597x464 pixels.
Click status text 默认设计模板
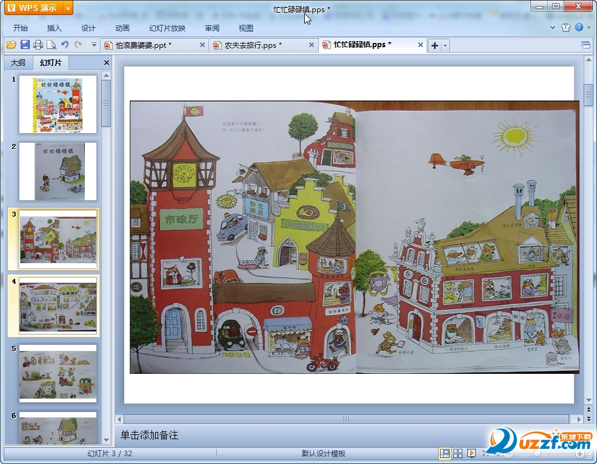pyautogui.click(x=324, y=453)
